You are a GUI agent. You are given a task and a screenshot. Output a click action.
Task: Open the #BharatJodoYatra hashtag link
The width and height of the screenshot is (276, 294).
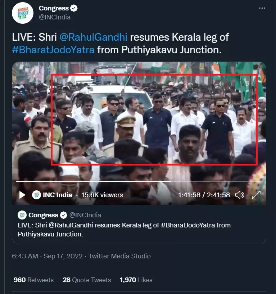tap(53, 50)
